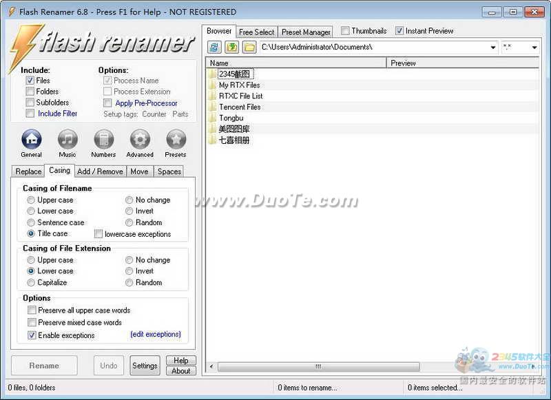Switch to the Preset Manager tab

coord(306,32)
